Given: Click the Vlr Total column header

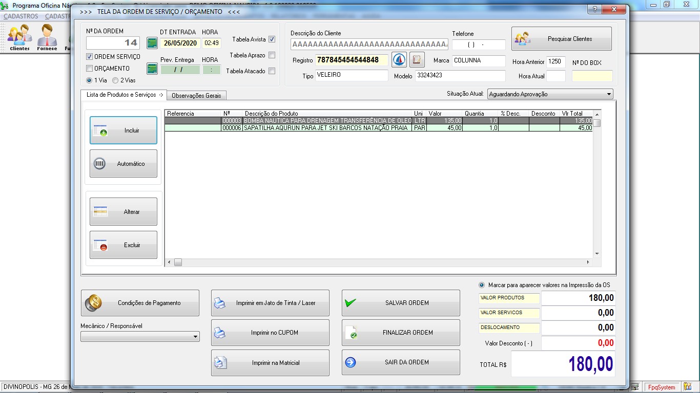Looking at the screenshot, I should 576,114.
